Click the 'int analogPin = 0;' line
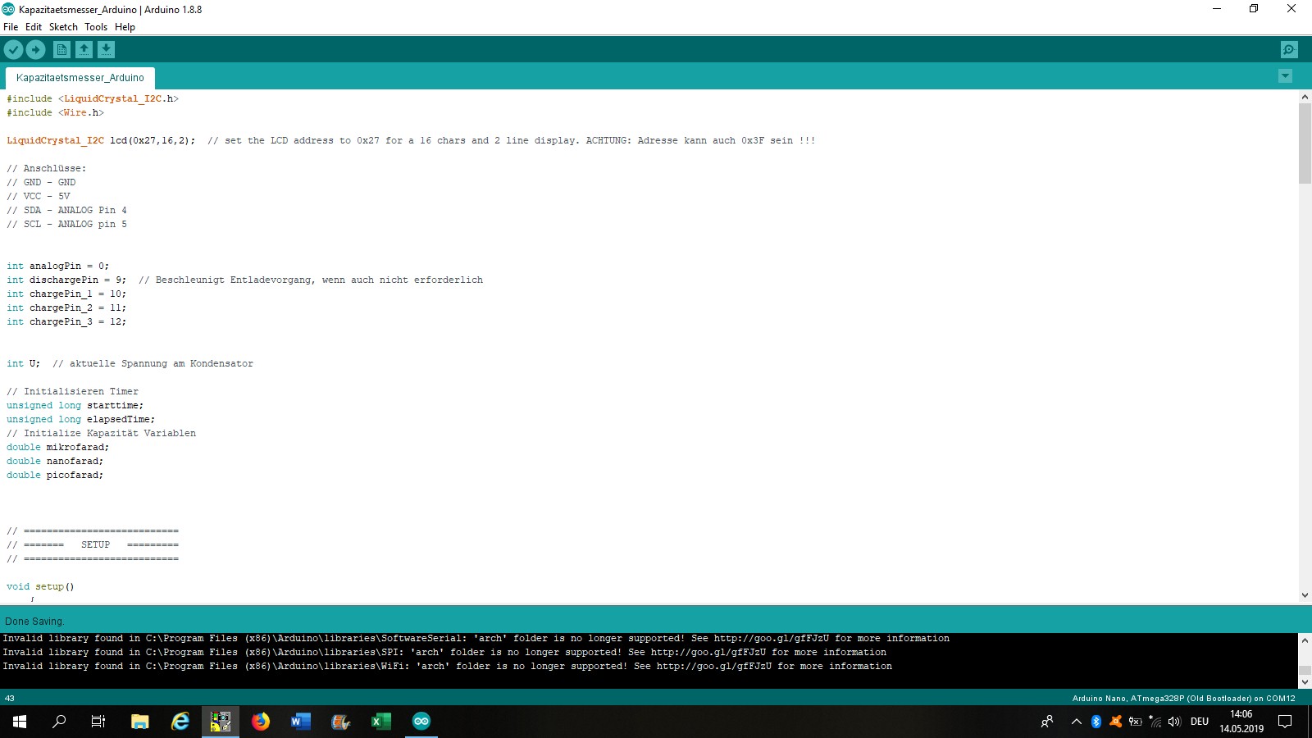This screenshot has width=1312, height=738. click(57, 266)
